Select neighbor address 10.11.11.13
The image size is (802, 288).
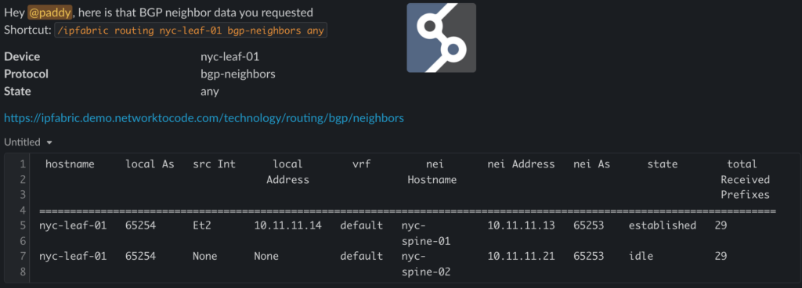tap(521, 225)
